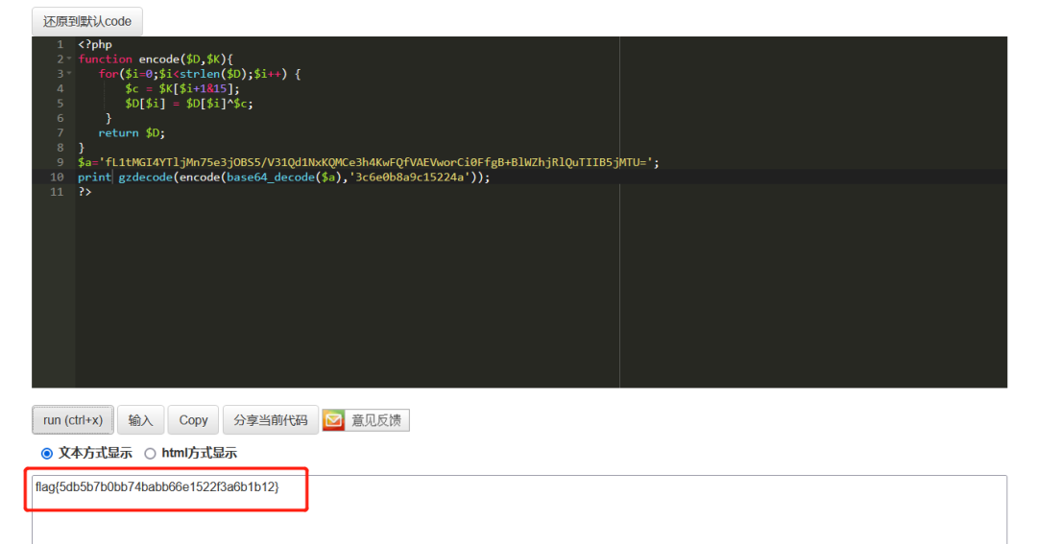This screenshot has width=1037, height=544.
Task: Select 文本方式显示 radio button
Action: (x=47, y=454)
